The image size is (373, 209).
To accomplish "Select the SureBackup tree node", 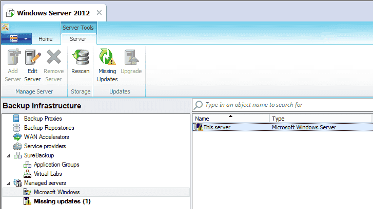I will (39, 155).
